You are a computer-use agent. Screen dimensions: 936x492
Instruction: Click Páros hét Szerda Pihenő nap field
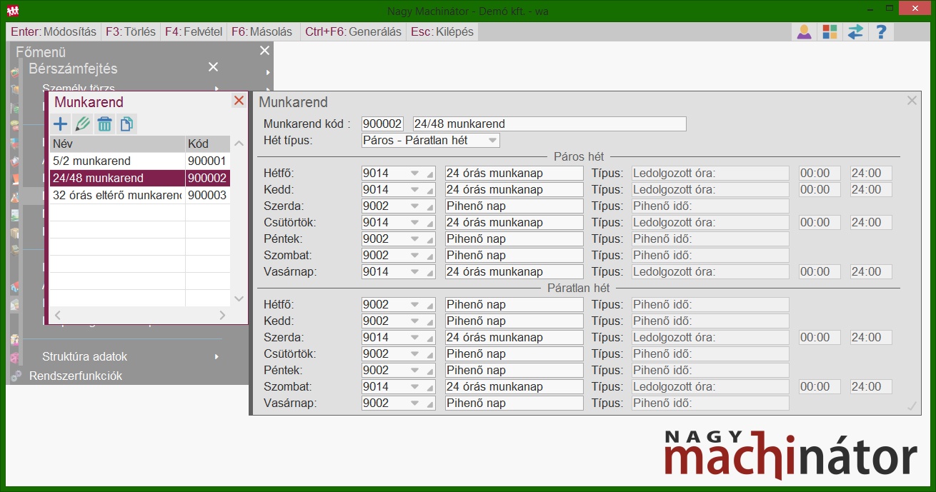514,206
